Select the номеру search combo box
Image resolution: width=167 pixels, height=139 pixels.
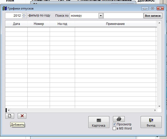pos(86,16)
